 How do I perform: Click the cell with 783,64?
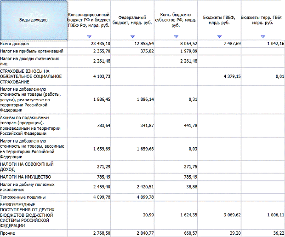[x=89, y=126]
